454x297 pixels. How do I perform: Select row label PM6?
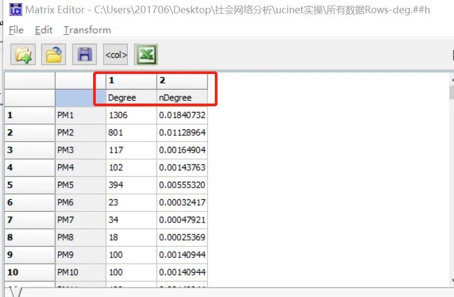click(x=80, y=202)
